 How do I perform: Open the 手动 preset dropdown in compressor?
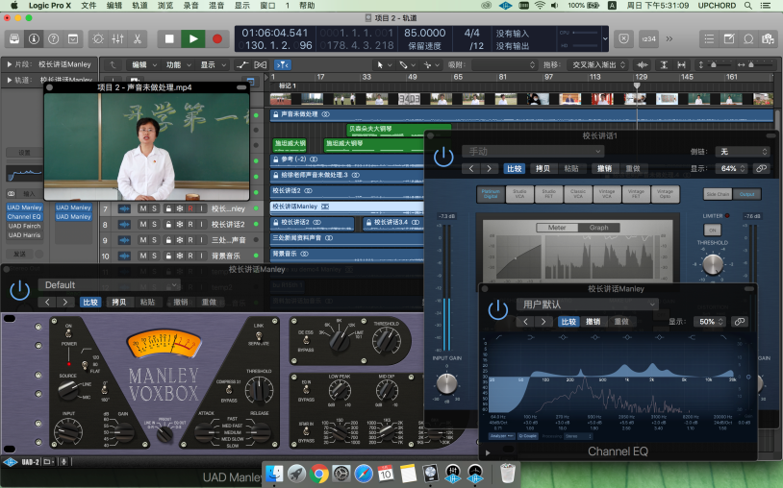pyautogui.click(x=532, y=151)
